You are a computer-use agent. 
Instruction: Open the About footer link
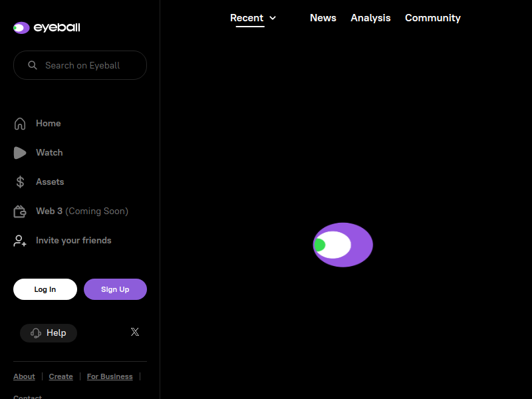24,376
